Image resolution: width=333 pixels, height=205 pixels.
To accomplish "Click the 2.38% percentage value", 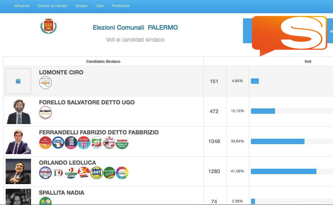I will pyautogui.click(x=237, y=201).
